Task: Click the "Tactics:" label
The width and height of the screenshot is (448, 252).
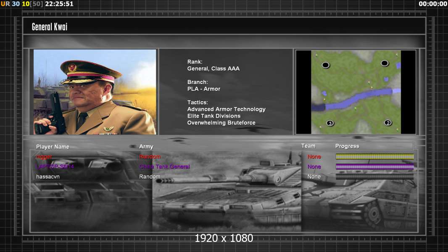Action: click(198, 102)
